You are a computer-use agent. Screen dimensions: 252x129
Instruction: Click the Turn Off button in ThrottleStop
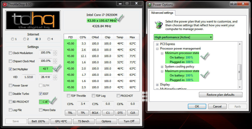click(129, 121)
